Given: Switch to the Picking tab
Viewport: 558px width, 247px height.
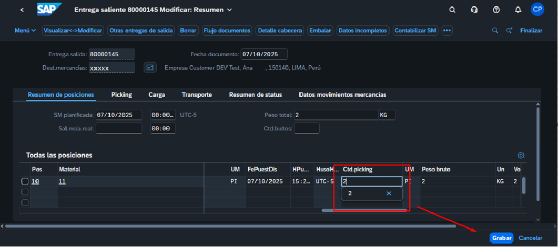Looking at the screenshot, I should tap(121, 95).
